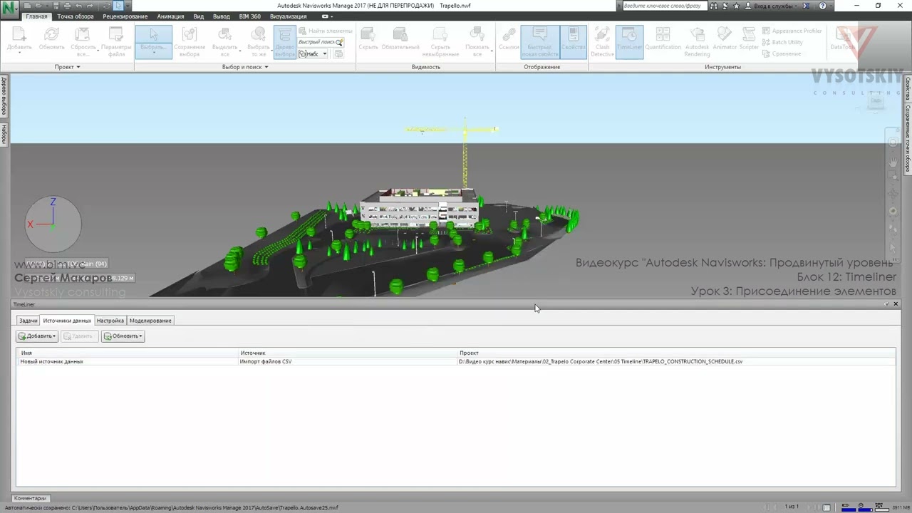Click the Выделить все ribbon button
912x513 pixels.
[x=225, y=42]
